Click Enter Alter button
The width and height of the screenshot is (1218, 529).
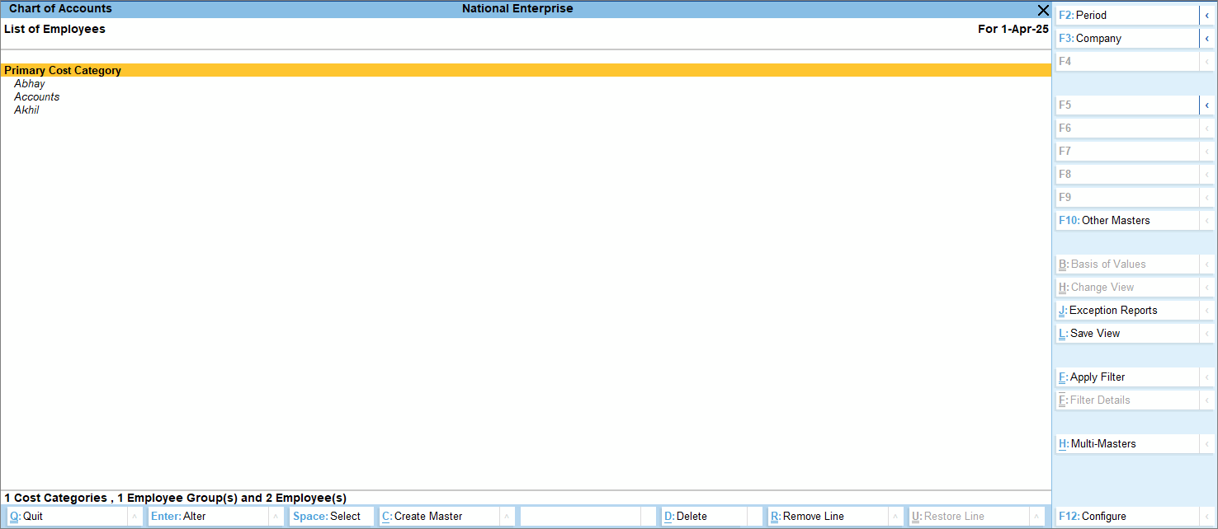coord(206,517)
